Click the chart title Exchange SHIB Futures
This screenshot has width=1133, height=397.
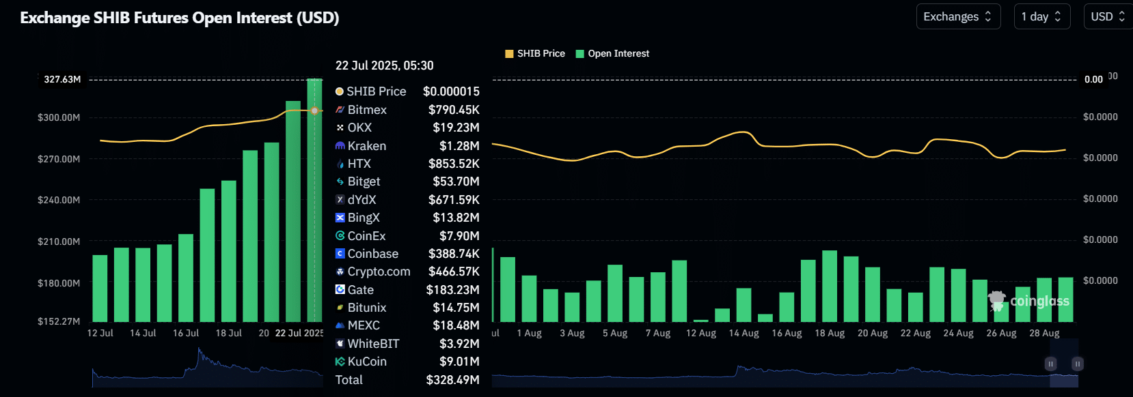click(180, 18)
